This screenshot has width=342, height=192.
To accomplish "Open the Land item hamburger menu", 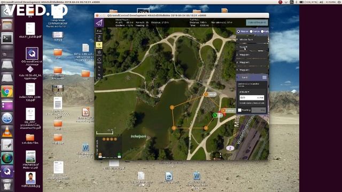I will [265, 77].
